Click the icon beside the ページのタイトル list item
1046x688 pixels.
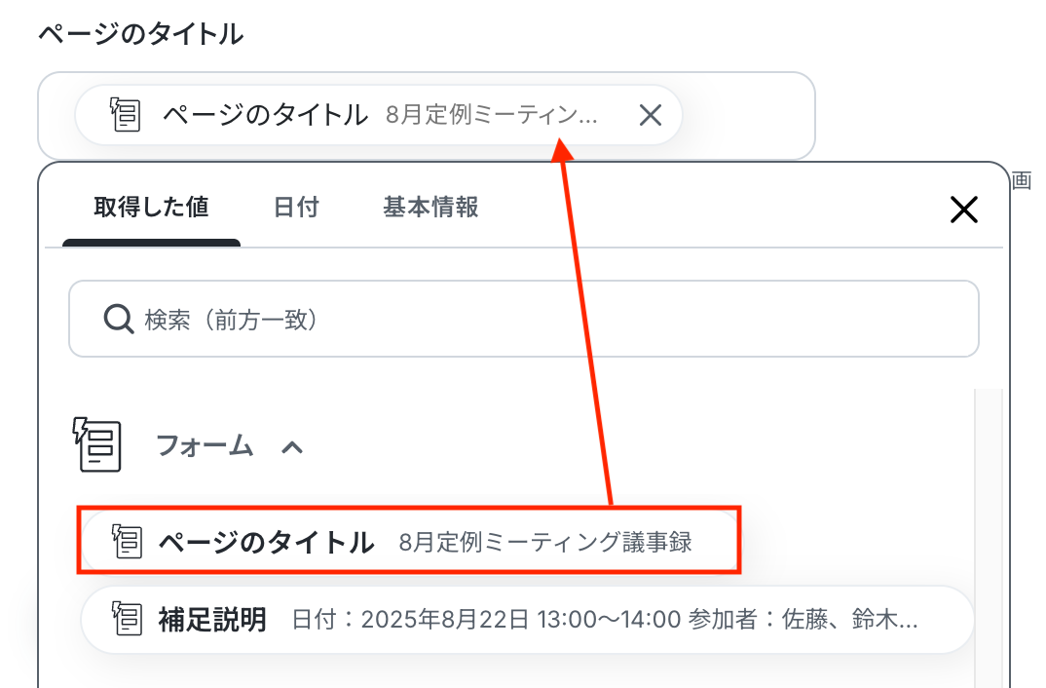[127, 541]
